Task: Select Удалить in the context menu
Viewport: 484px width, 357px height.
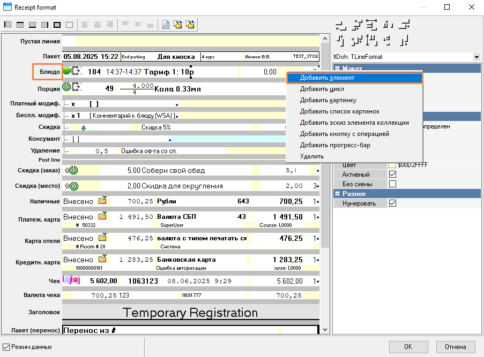Action: (312, 156)
